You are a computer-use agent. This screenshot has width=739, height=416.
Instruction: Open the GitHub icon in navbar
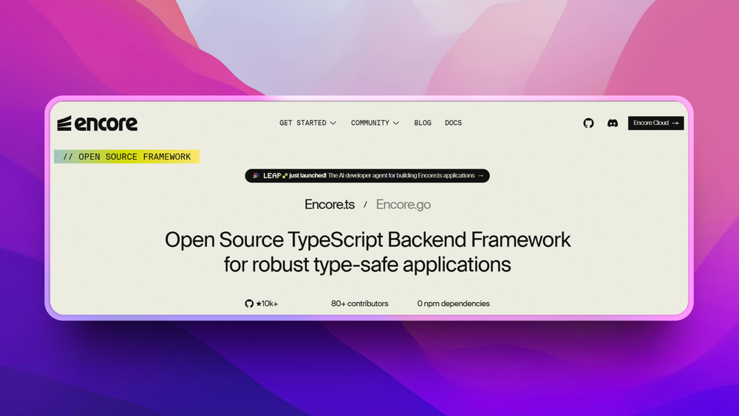tap(588, 123)
